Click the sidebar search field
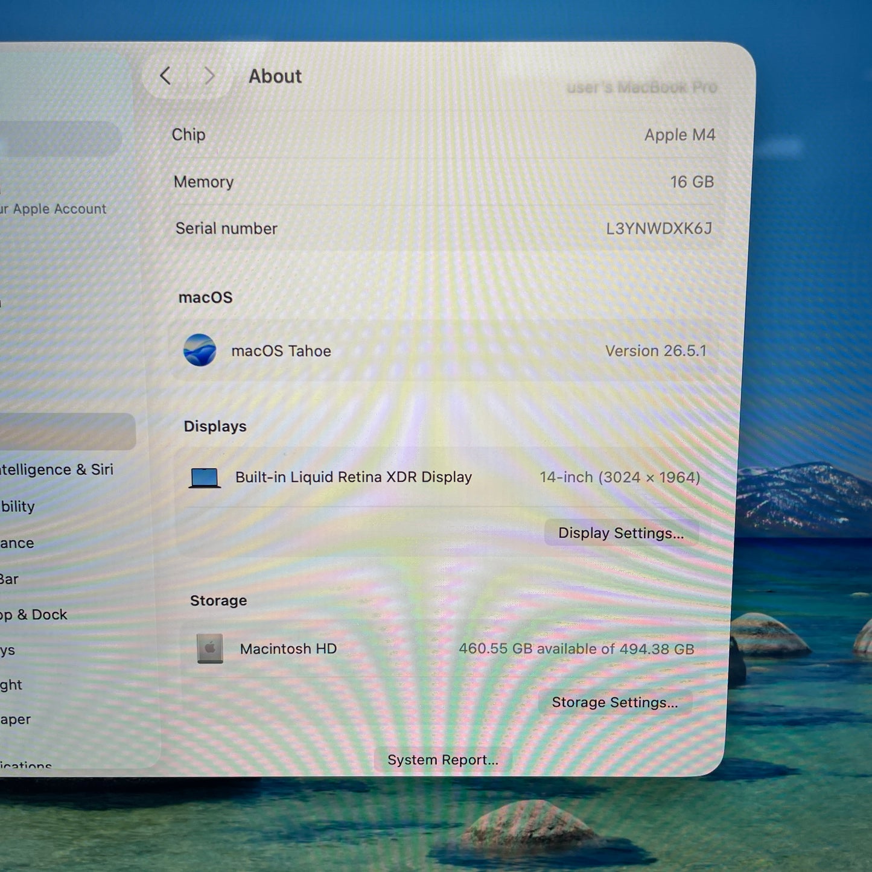 point(60,139)
